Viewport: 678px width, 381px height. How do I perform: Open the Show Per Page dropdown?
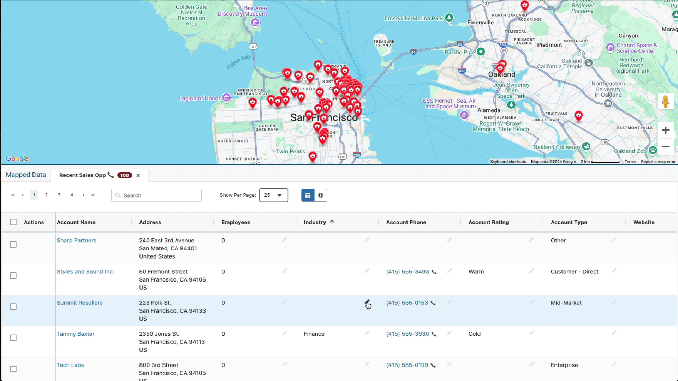(x=274, y=195)
